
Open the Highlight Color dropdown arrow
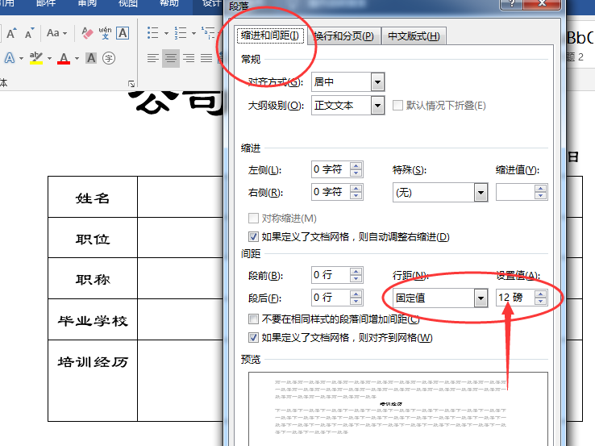[x=49, y=58]
